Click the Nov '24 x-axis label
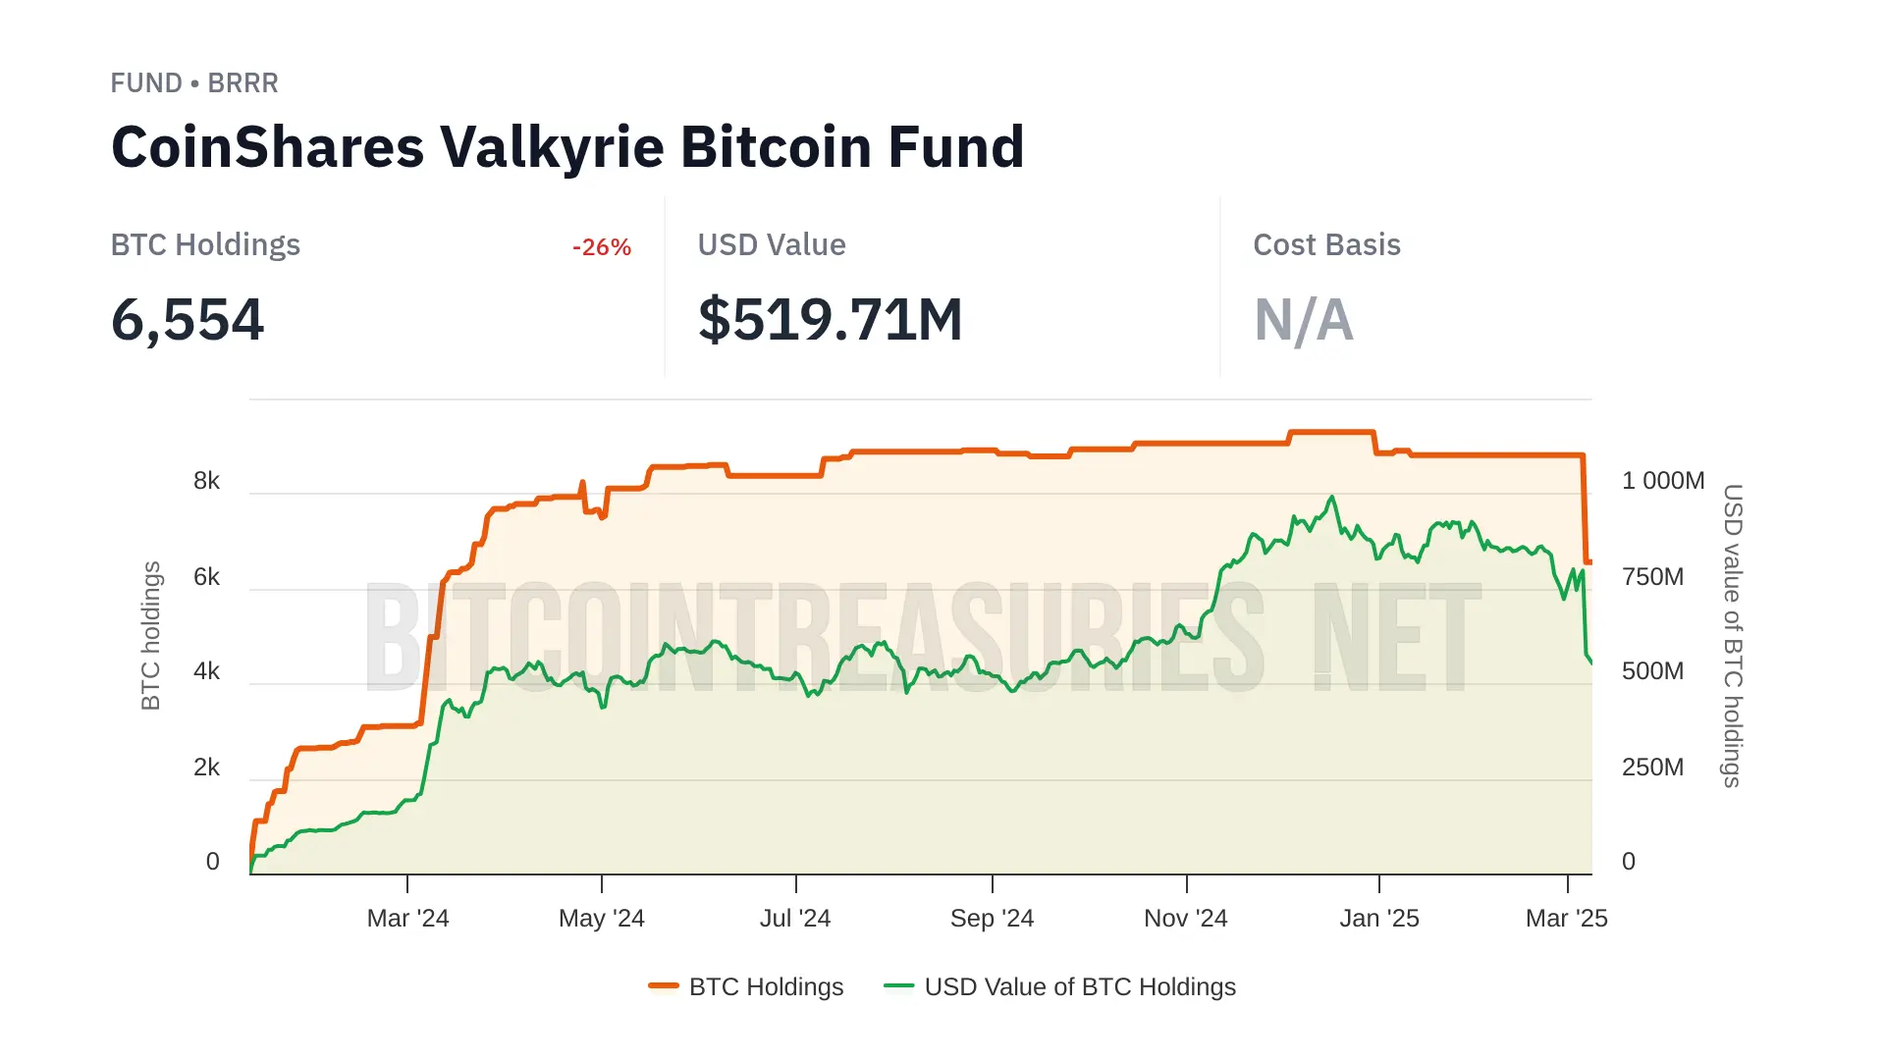Image resolution: width=1885 pixels, height=1060 pixels. tap(1185, 919)
